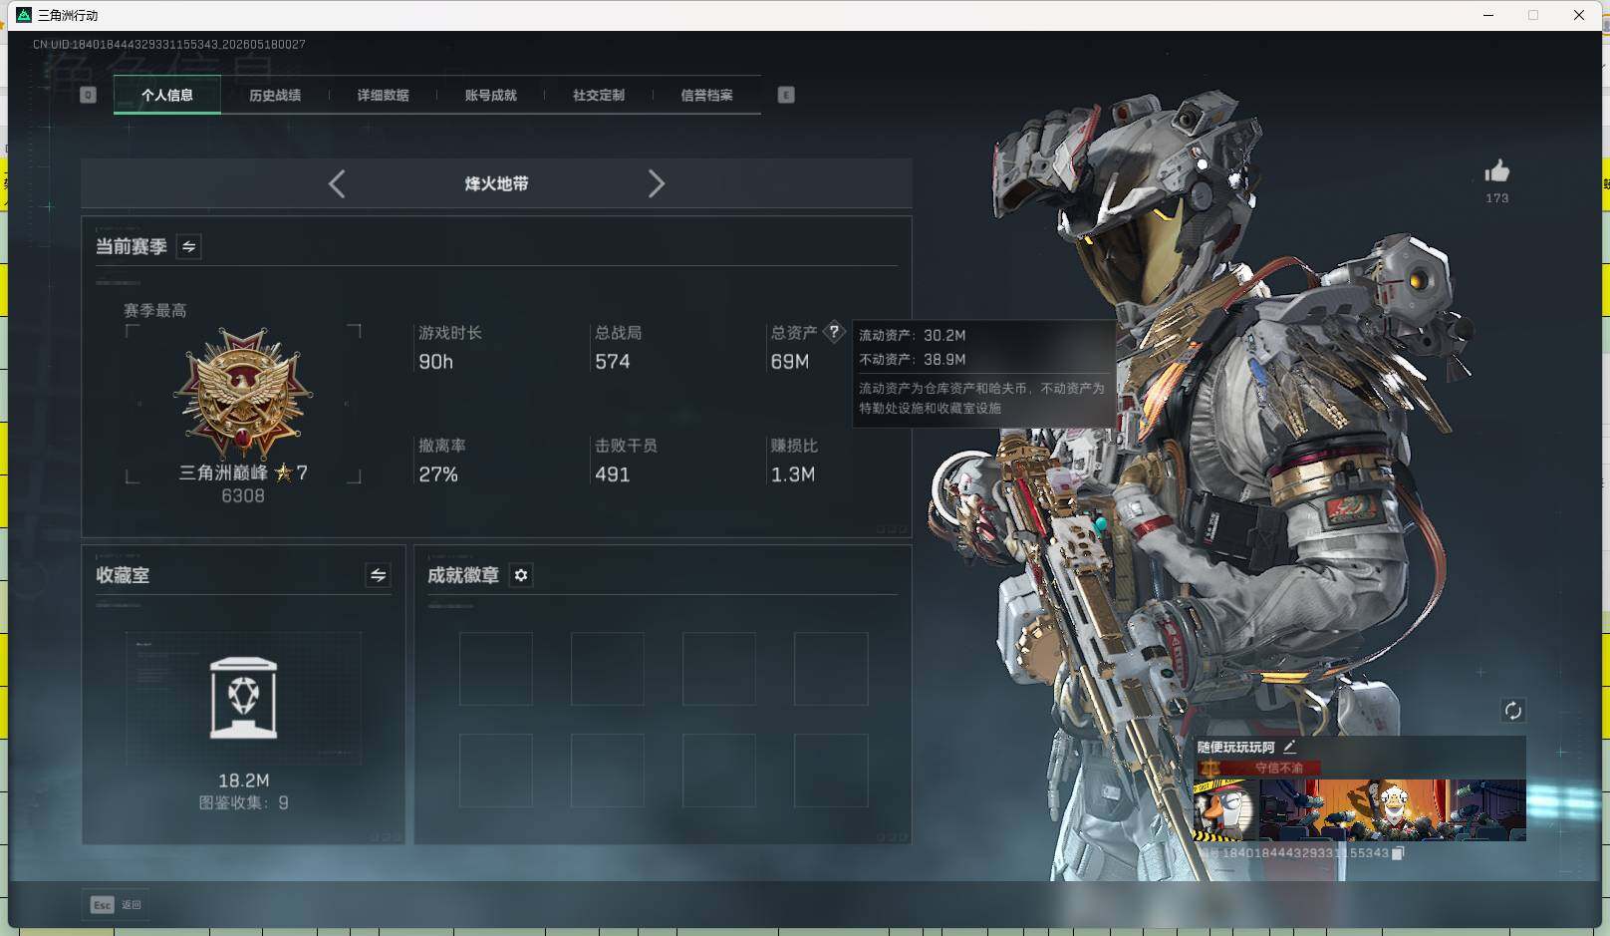Click the 收藏室 value 18.2M
This screenshot has height=936, width=1610.
point(244,780)
